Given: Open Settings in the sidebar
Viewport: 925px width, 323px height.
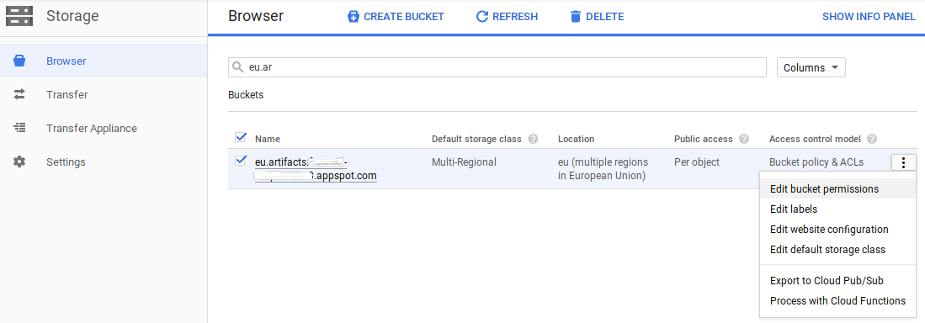Looking at the screenshot, I should (x=104, y=161).
